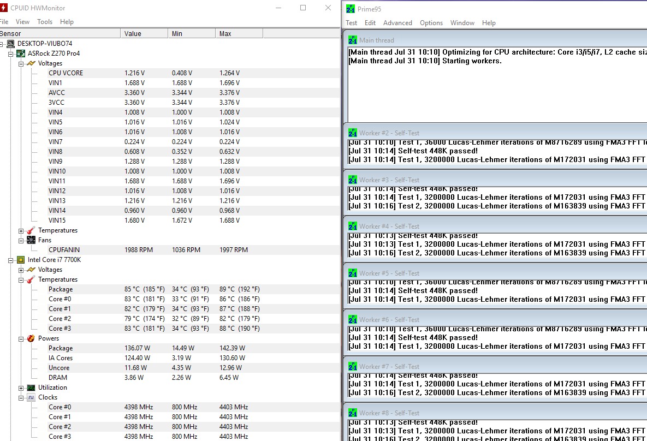This screenshot has height=441, width=647.
Task: Click the Worker #7 window icon
Action: [x=352, y=366]
